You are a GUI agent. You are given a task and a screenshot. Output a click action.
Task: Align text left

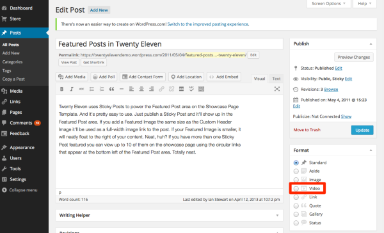(131, 89)
